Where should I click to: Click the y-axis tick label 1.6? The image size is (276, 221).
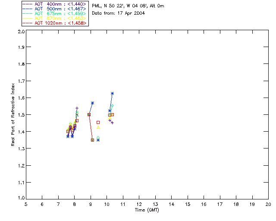click(x=21, y=98)
